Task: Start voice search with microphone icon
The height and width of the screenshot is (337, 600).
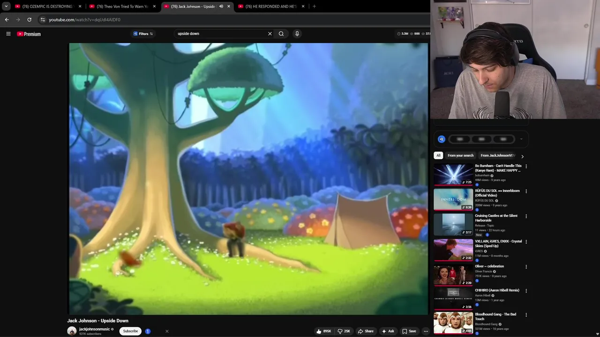Action: click(x=297, y=34)
